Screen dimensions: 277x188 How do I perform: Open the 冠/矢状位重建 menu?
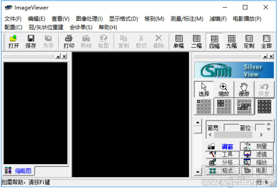pyautogui.click(x=46, y=28)
